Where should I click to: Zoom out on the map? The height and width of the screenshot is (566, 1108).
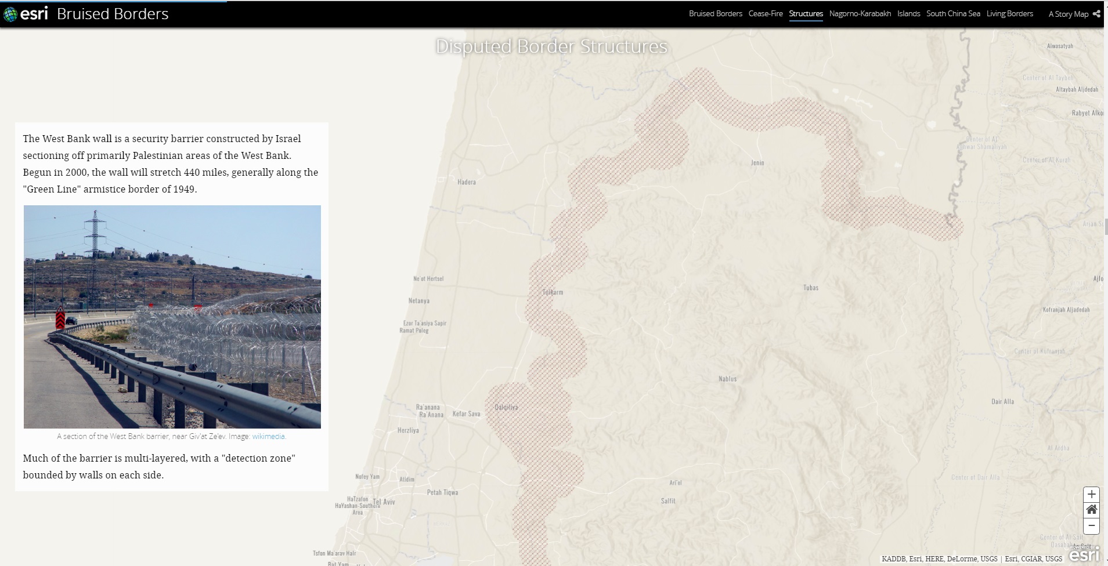1091,526
